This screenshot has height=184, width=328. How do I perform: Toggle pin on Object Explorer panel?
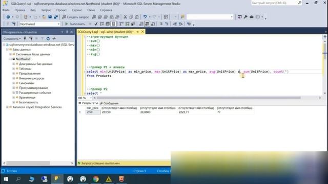67,32
